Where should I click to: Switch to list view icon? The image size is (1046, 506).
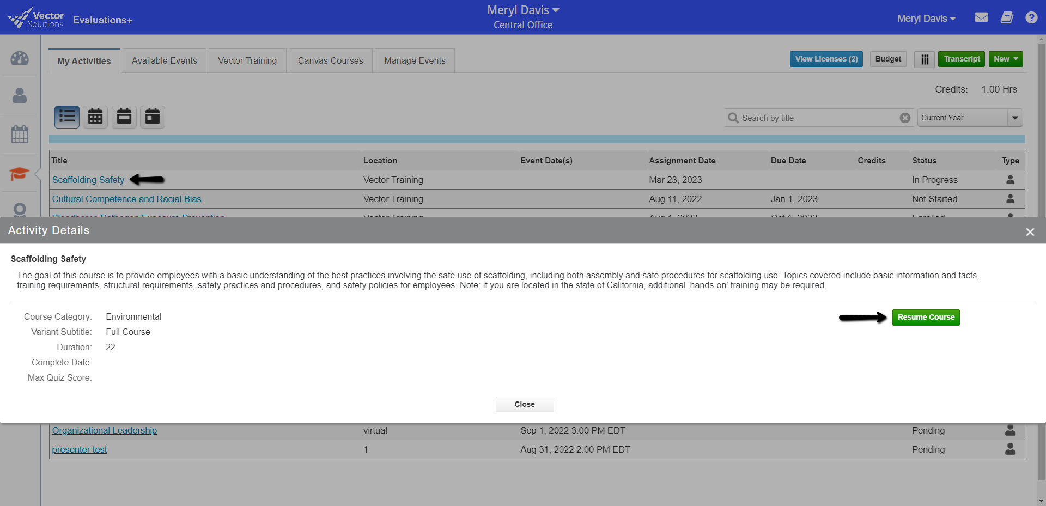67,117
